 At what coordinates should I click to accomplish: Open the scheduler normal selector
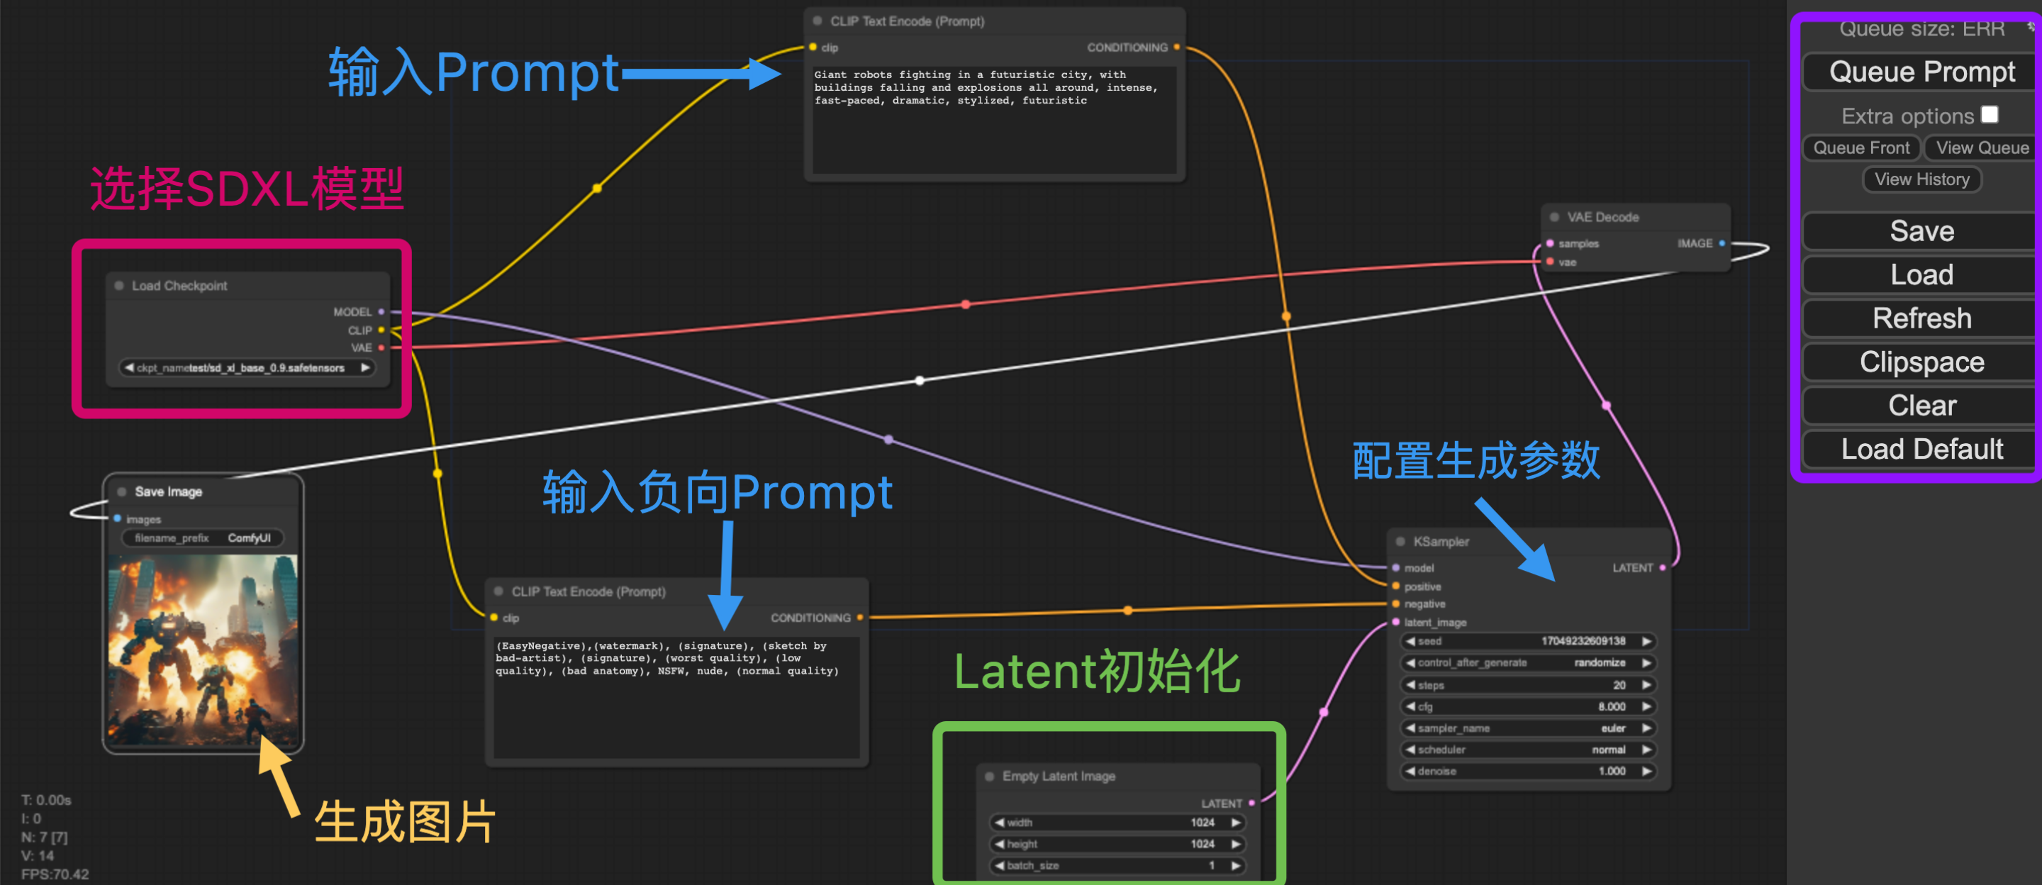[x=1529, y=750]
